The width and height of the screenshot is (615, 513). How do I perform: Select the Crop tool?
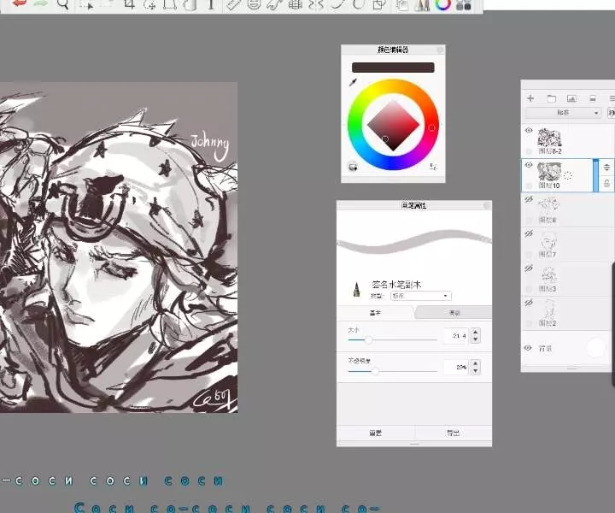130,5
